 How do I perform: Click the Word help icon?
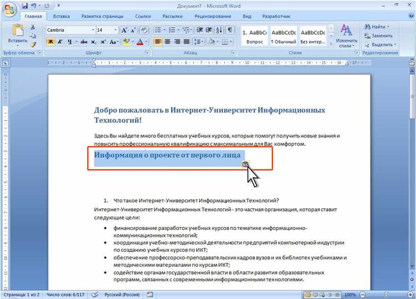point(411,16)
